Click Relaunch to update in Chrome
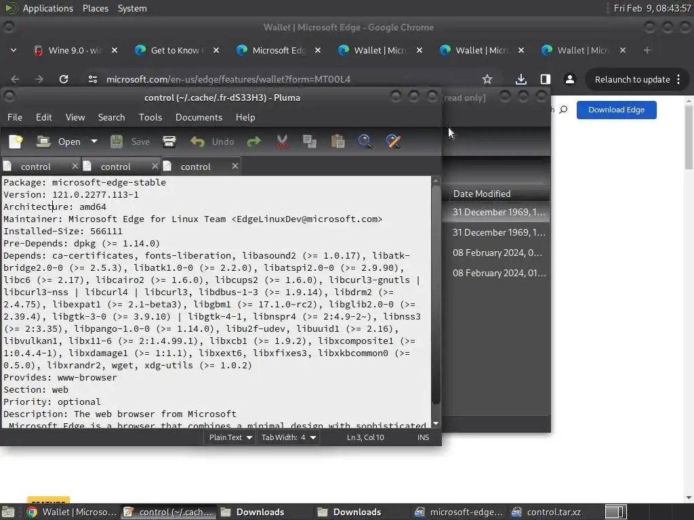This screenshot has width=694, height=520. (x=632, y=80)
